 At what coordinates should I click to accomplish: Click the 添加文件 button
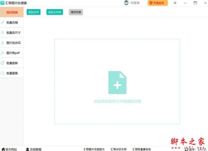[x=34, y=12]
